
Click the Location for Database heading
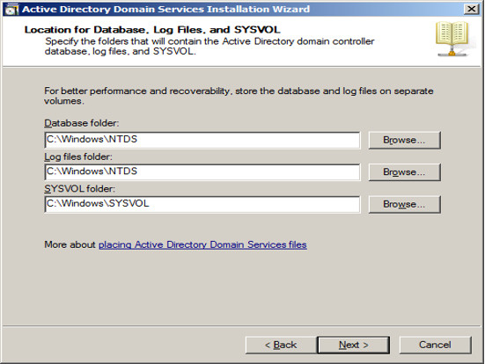click(x=152, y=30)
